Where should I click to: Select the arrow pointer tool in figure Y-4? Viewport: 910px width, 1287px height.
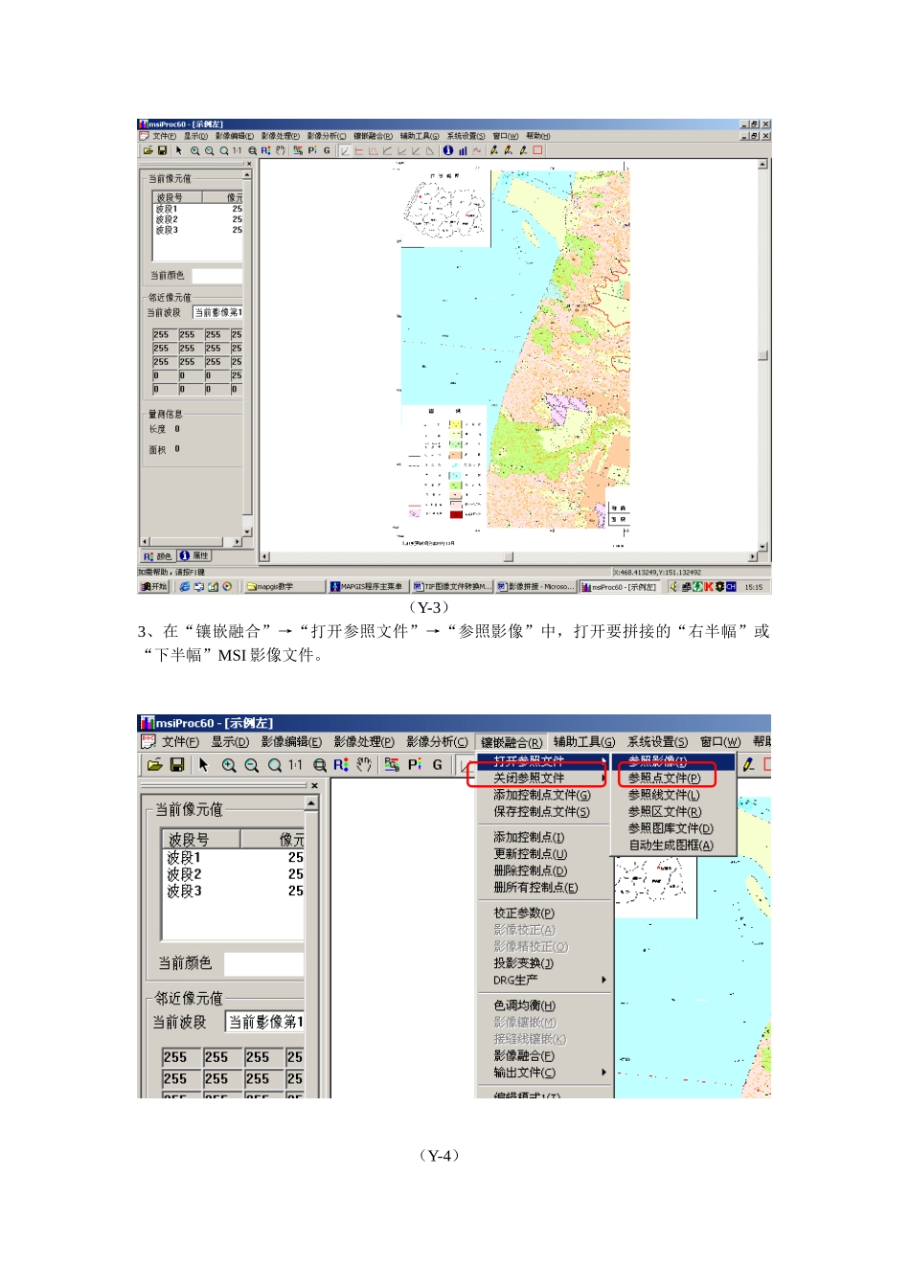click(203, 765)
